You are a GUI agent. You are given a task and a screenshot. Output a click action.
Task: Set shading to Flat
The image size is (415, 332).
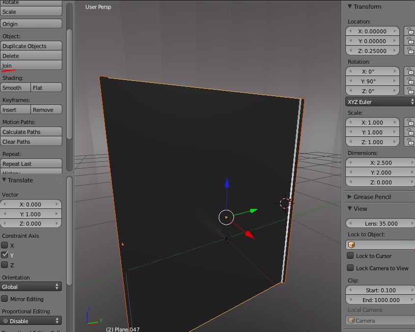[x=46, y=88]
